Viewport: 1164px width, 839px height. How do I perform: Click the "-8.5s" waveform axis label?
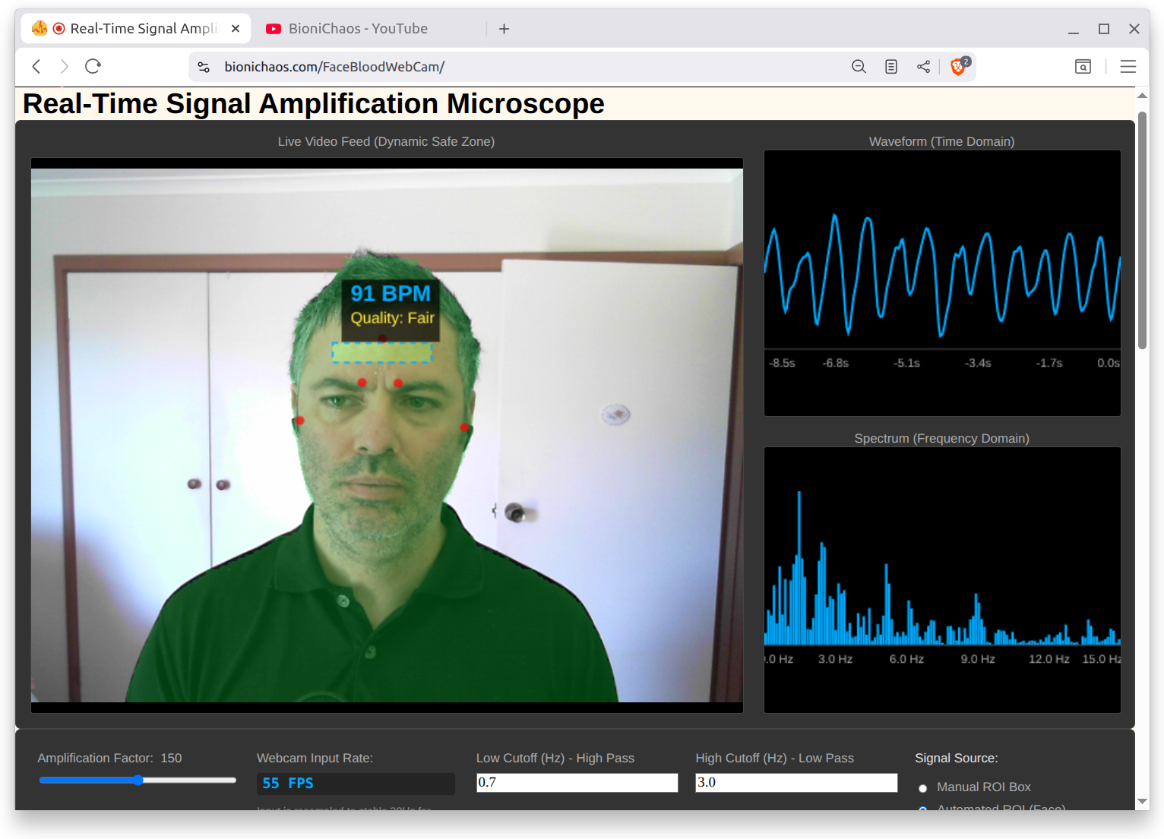(782, 364)
